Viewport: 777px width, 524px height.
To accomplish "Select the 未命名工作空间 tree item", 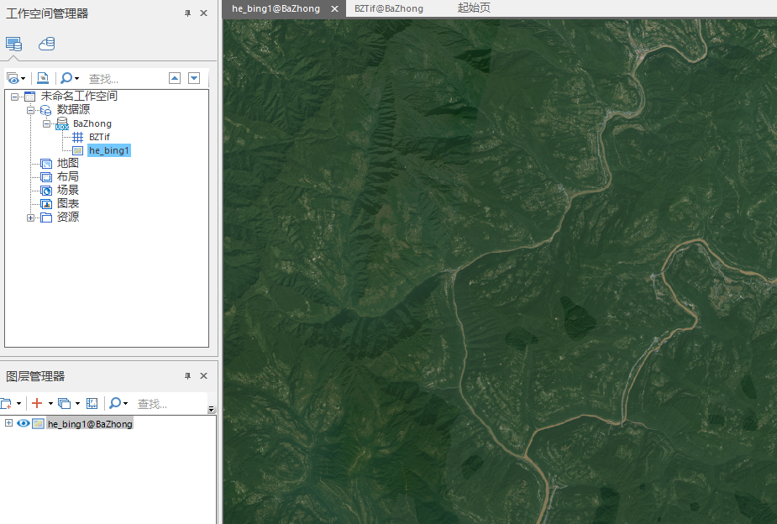I will tap(79, 96).
